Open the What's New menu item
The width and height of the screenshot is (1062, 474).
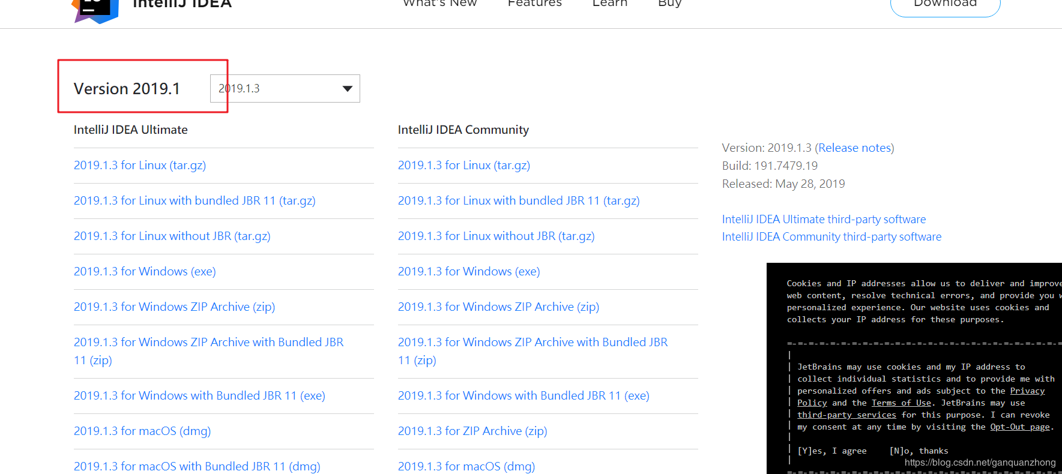[x=439, y=4]
